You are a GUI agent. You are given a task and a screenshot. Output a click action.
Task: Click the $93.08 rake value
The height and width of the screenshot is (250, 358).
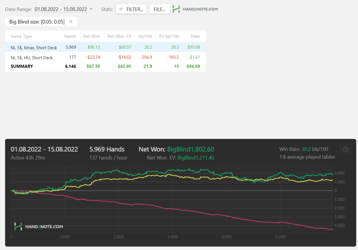point(193,47)
